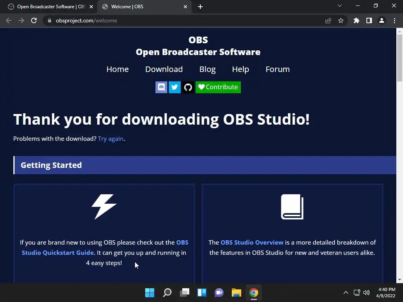Bookmark this page with star icon
403x302 pixels.
(341, 20)
